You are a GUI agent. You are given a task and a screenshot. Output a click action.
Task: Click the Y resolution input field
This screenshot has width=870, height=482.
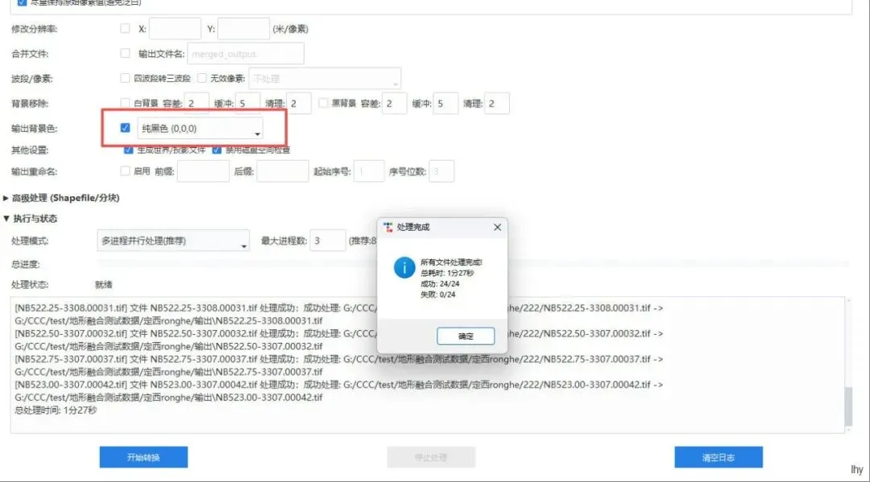click(x=243, y=29)
